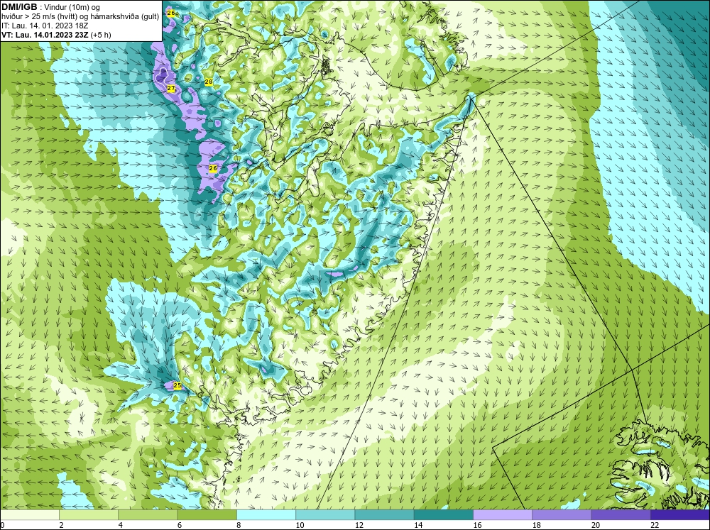Pick the light lavender 16–18 legend swatch
Screen dimensions: 710x530
(503, 515)
